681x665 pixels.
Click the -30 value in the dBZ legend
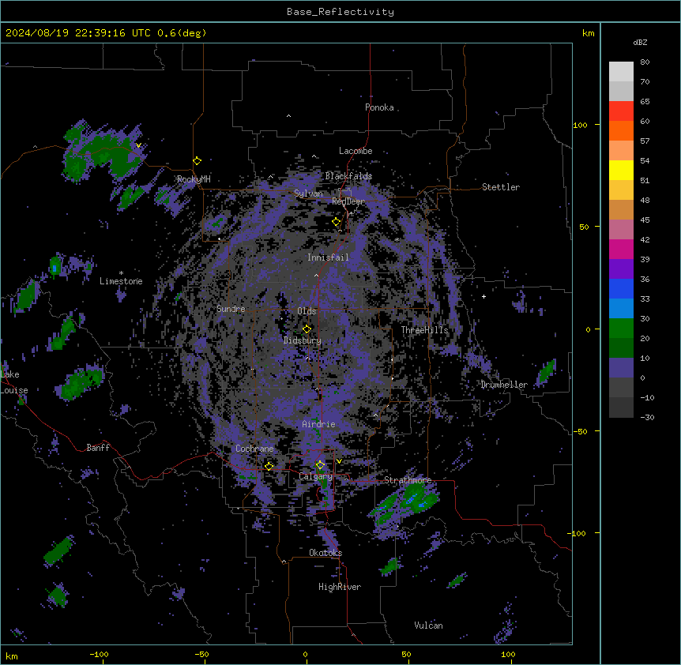pyautogui.click(x=647, y=417)
